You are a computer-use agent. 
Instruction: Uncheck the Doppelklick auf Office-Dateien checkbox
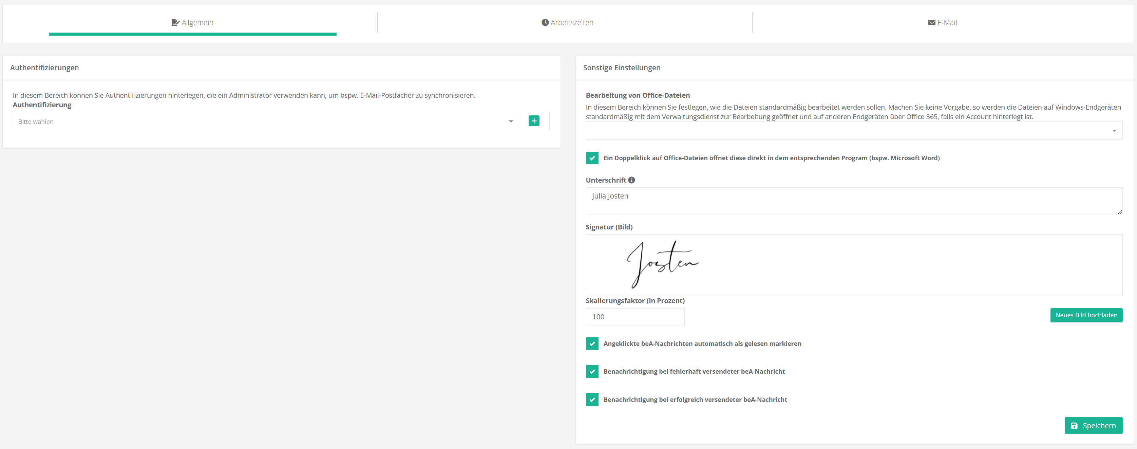(592, 158)
